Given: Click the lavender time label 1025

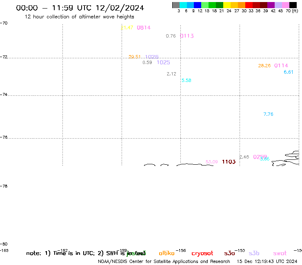Looking at the screenshot, I should tap(163, 62).
